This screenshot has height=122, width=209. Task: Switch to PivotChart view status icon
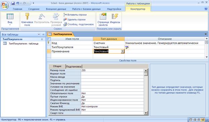coord(199,120)
